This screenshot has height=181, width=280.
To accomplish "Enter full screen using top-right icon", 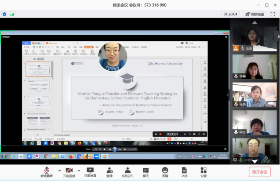I will [273, 14].
